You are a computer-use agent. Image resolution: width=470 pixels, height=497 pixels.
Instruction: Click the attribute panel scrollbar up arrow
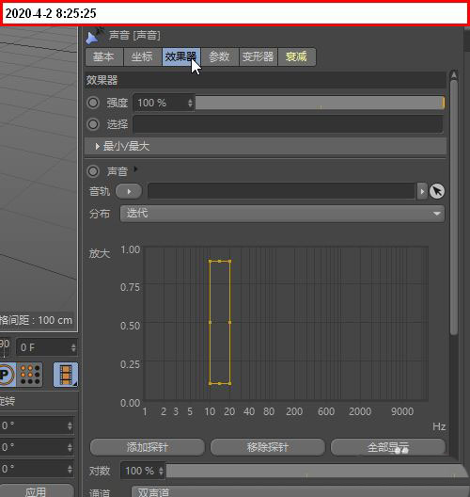[453, 74]
